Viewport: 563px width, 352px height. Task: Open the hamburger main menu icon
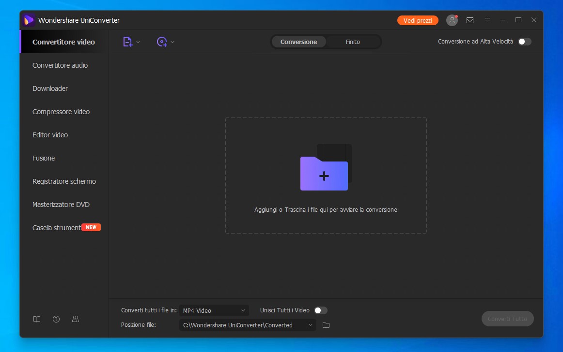pyautogui.click(x=487, y=20)
